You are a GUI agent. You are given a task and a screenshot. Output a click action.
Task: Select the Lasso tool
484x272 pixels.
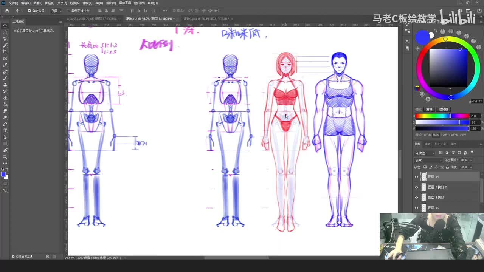pyautogui.click(x=5, y=39)
